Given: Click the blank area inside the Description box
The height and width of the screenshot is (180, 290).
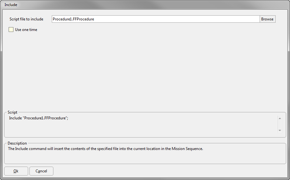Looking at the screenshot, I should pos(145,157).
